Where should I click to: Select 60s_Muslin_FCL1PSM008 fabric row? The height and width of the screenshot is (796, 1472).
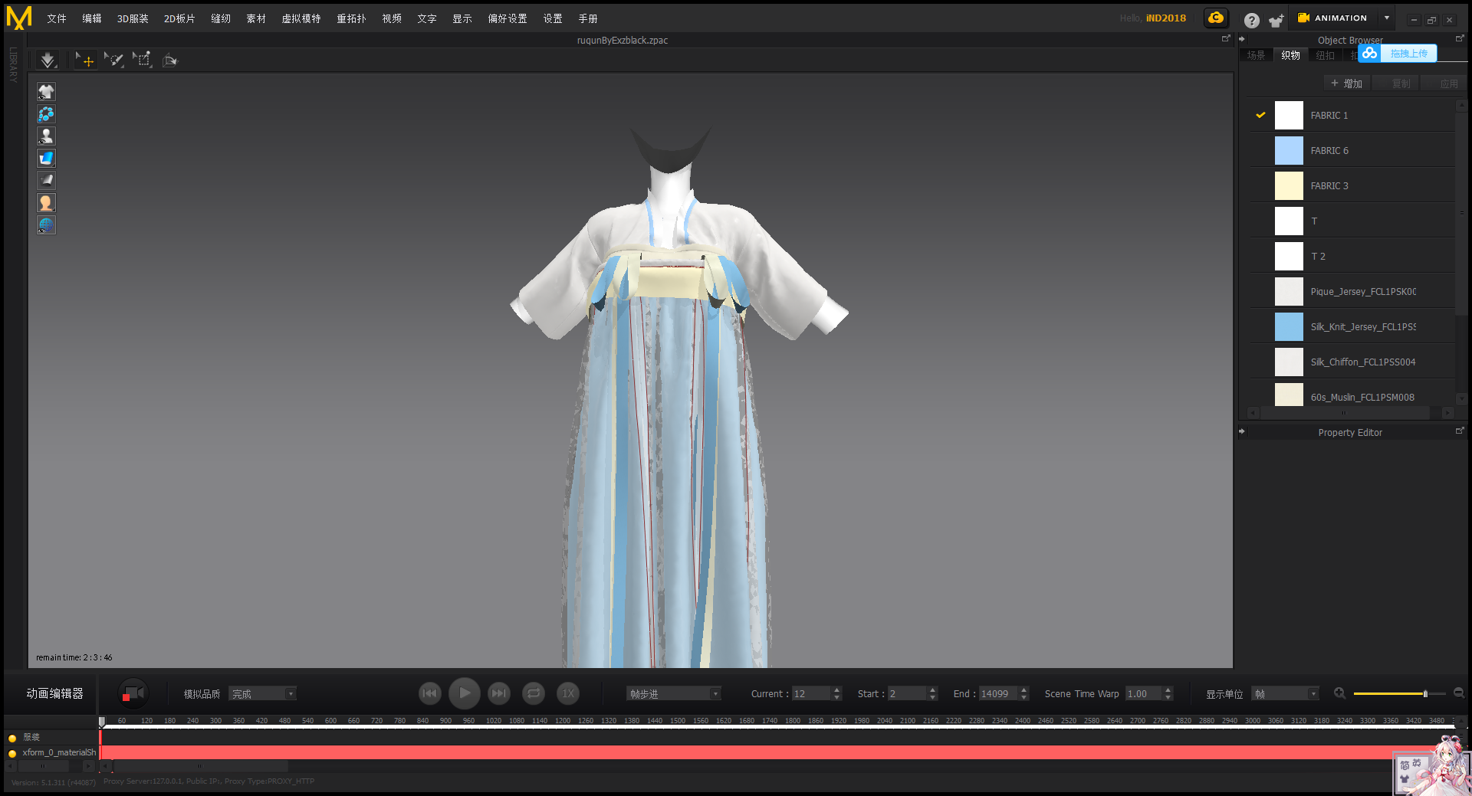tap(1352, 396)
